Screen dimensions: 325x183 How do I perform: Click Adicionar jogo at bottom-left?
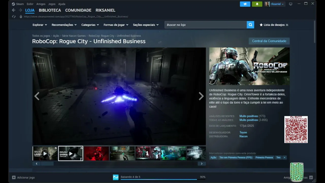coord(23,177)
